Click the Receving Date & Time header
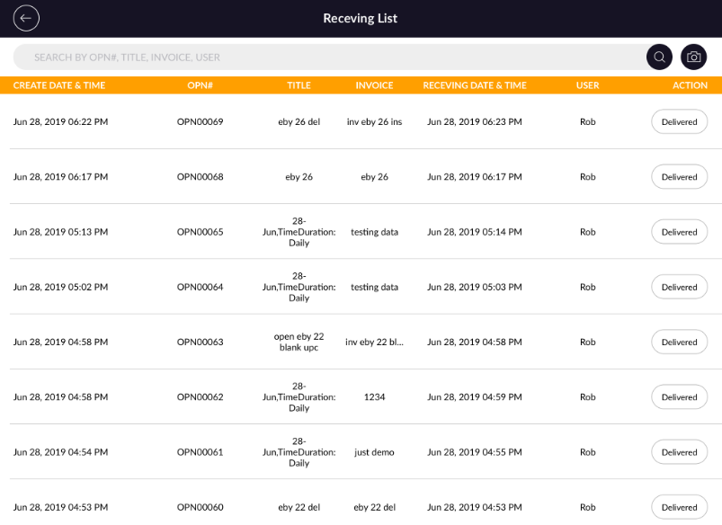Image resolution: width=722 pixels, height=525 pixels. point(475,85)
